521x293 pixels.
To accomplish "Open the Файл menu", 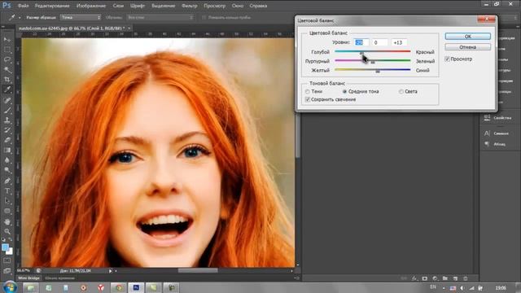I will coord(23,6).
